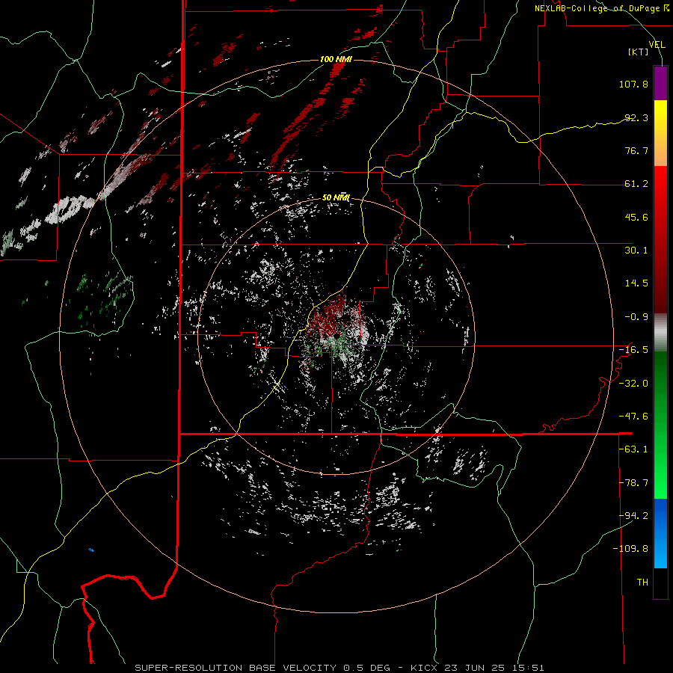Select the -16.5 legend value

[x=633, y=350]
